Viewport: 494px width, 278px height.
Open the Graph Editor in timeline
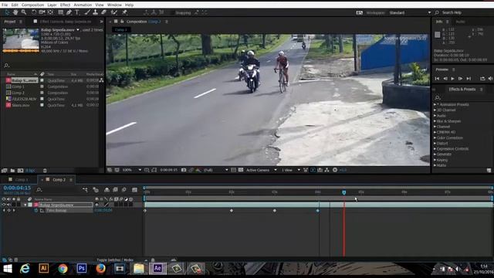(x=134, y=190)
